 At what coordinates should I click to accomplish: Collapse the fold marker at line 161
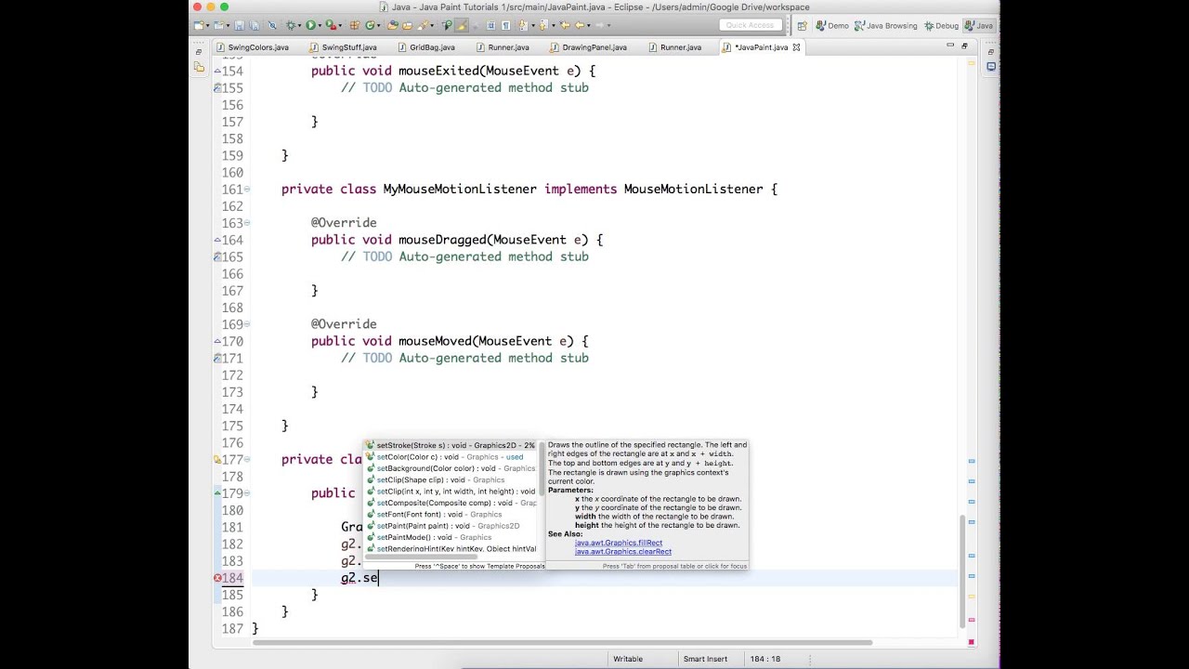(x=247, y=189)
